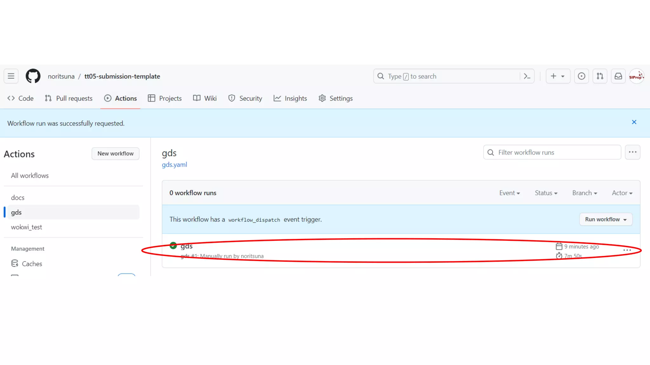Open the command palette icon
Viewport: 650px width, 365px height.
(x=527, y=76)
